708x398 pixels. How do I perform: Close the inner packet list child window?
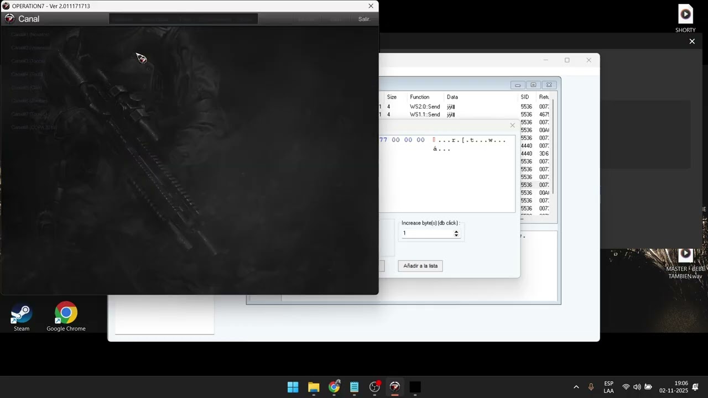[x=549, y=85]
